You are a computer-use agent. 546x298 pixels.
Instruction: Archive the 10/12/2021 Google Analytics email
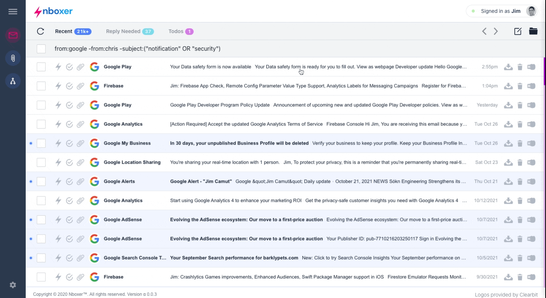508,201
